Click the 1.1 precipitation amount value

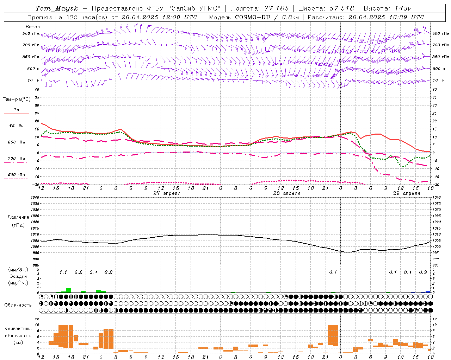pyautogui.click(x=63, y=272)
